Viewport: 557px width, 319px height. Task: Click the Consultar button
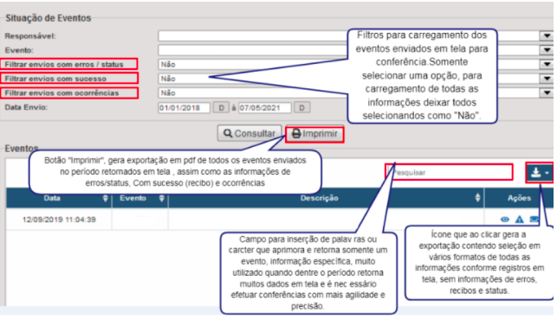pos(249,133)
